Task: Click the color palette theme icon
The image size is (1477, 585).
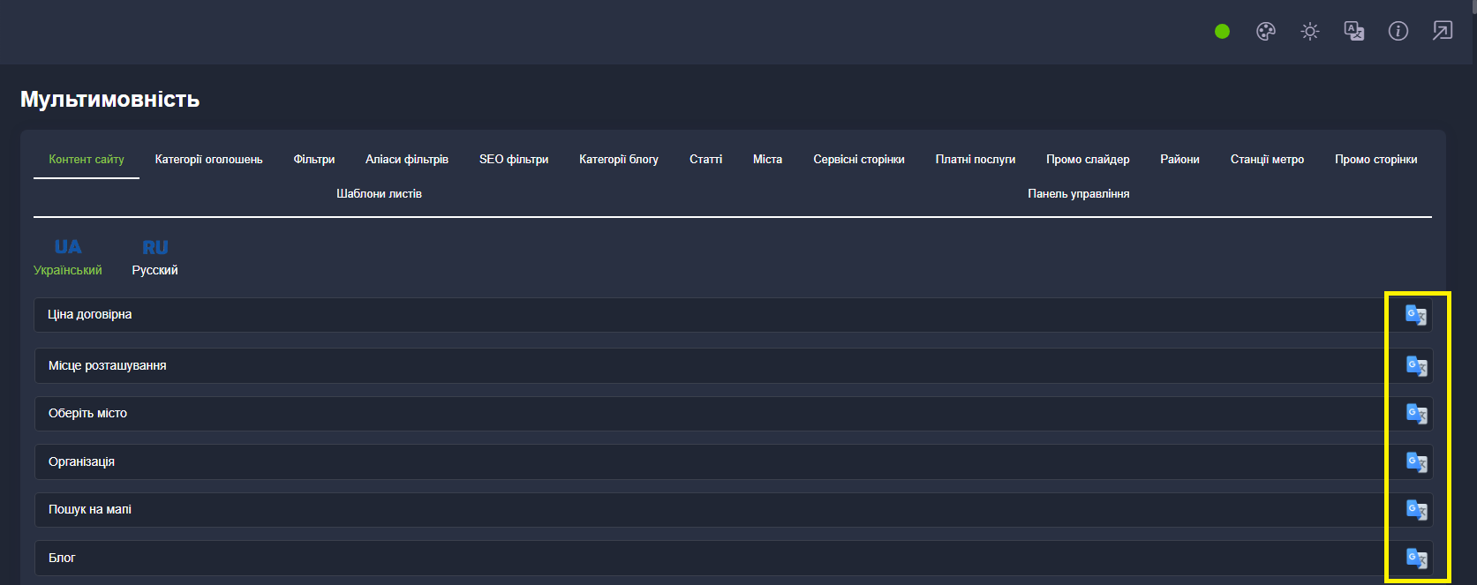Action: pos(1265,32)
